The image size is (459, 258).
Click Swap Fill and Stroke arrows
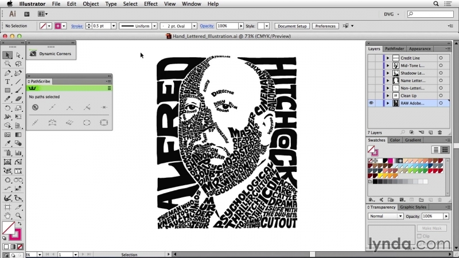click(x=20, y=224)
